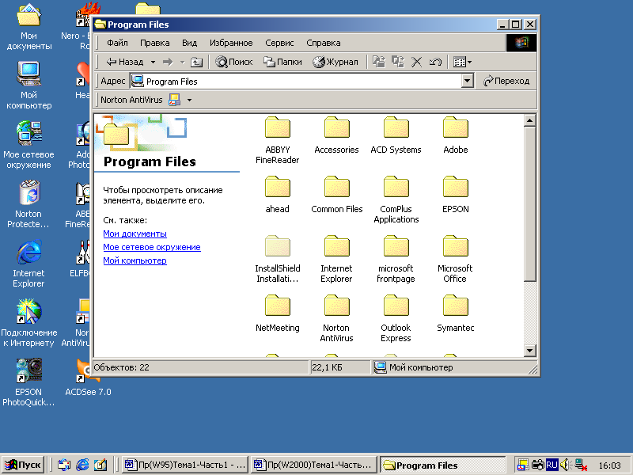This screenshot has width=633, height=475.
Task: Select the EPSON PhotoQuicker desktop shortcut
Action: click(28, 382)
